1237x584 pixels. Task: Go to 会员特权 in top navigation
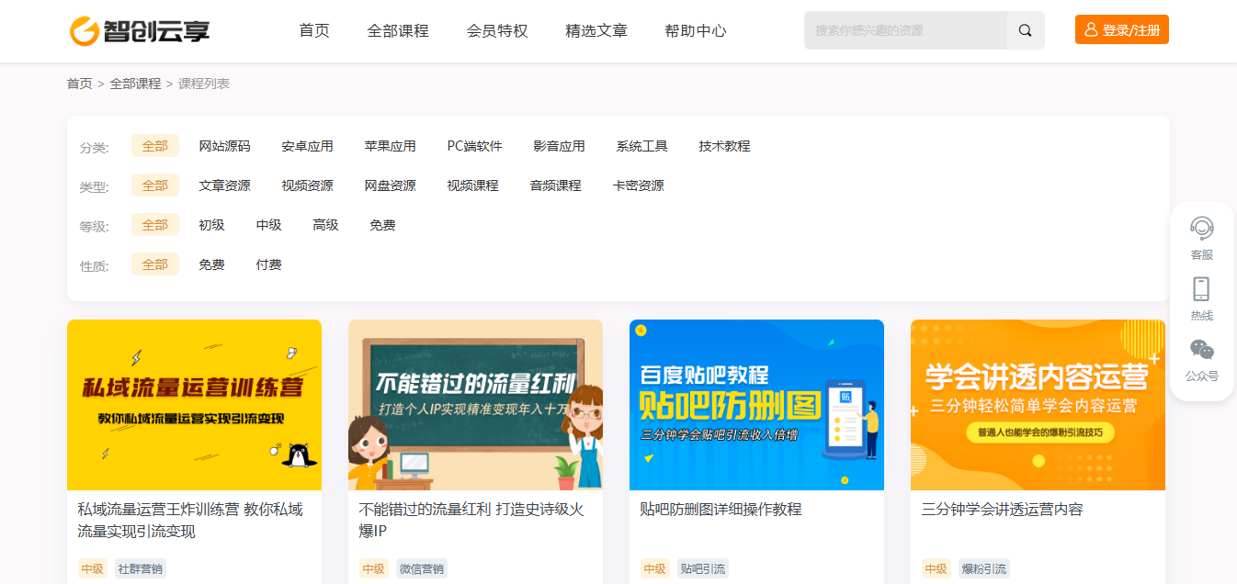coord(497,30)
